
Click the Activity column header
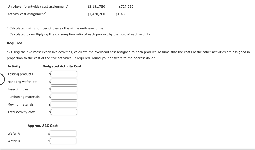pos(14,66)
